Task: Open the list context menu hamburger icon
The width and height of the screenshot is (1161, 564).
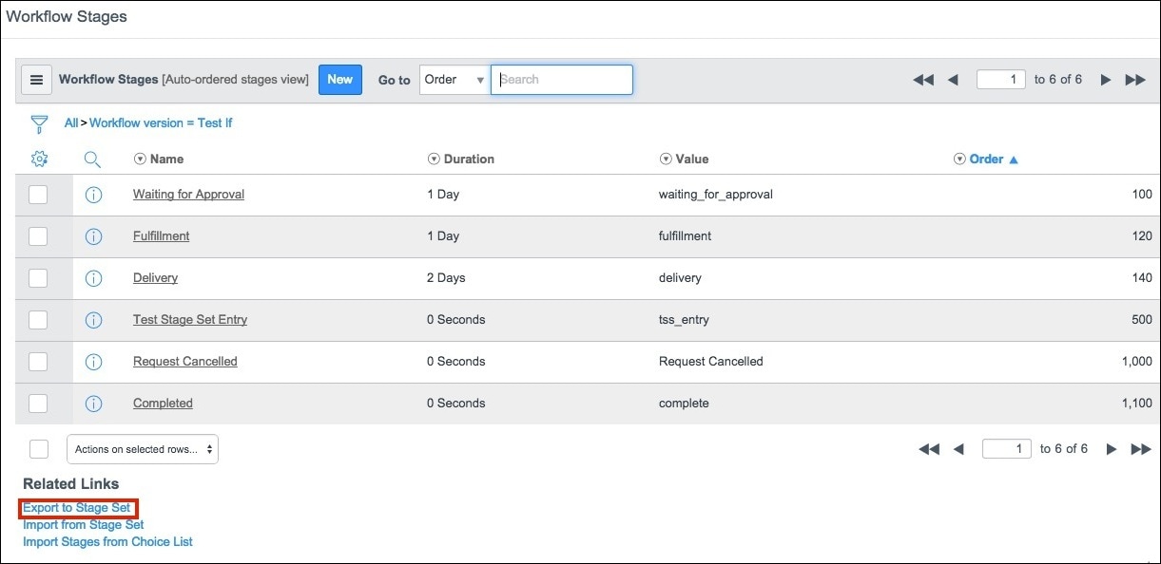Action: (x=36, y=79)
